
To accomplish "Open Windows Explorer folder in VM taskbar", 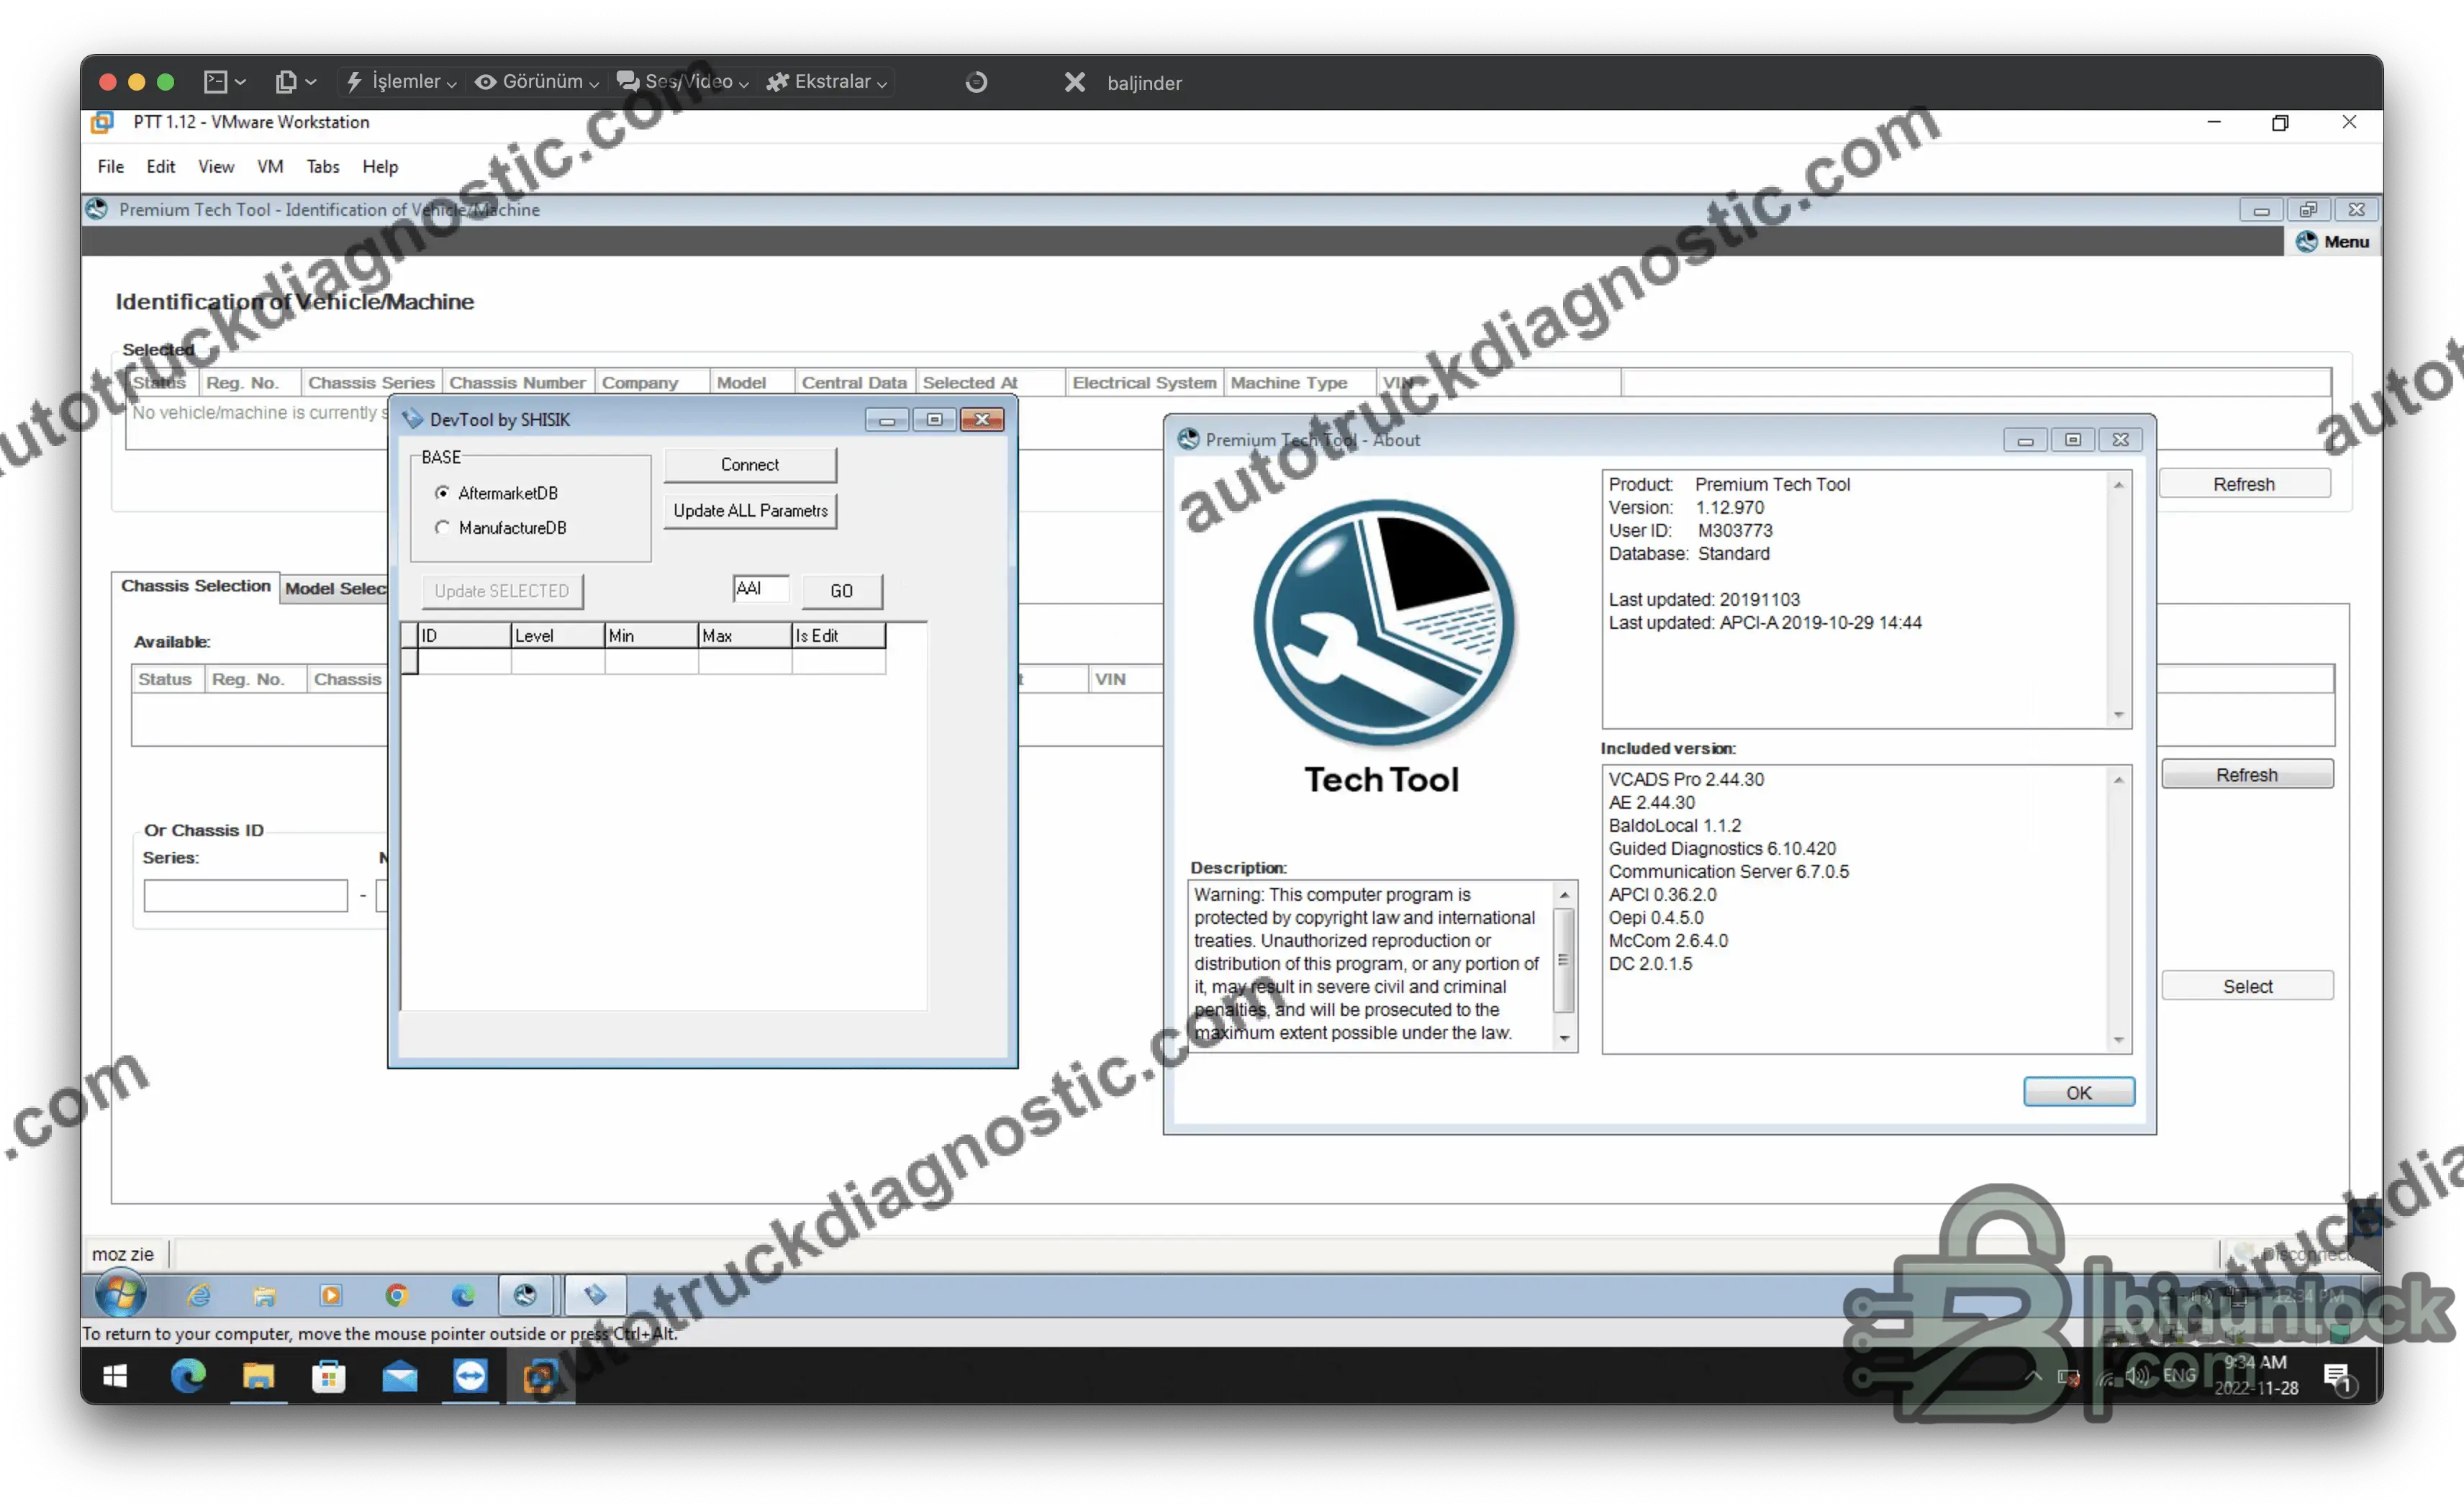I will 265,1296.
